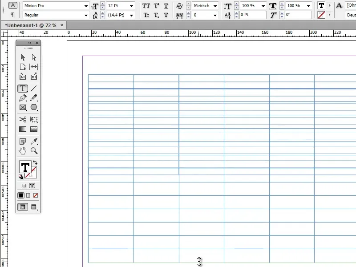Select the Rectangle Frame tool

pyautogui.click(x=23, y=107)
